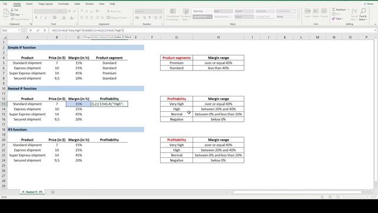The height and width of the screenshot is (213, 378).
Task: Toggle Top Align
Action: [82, 11]
